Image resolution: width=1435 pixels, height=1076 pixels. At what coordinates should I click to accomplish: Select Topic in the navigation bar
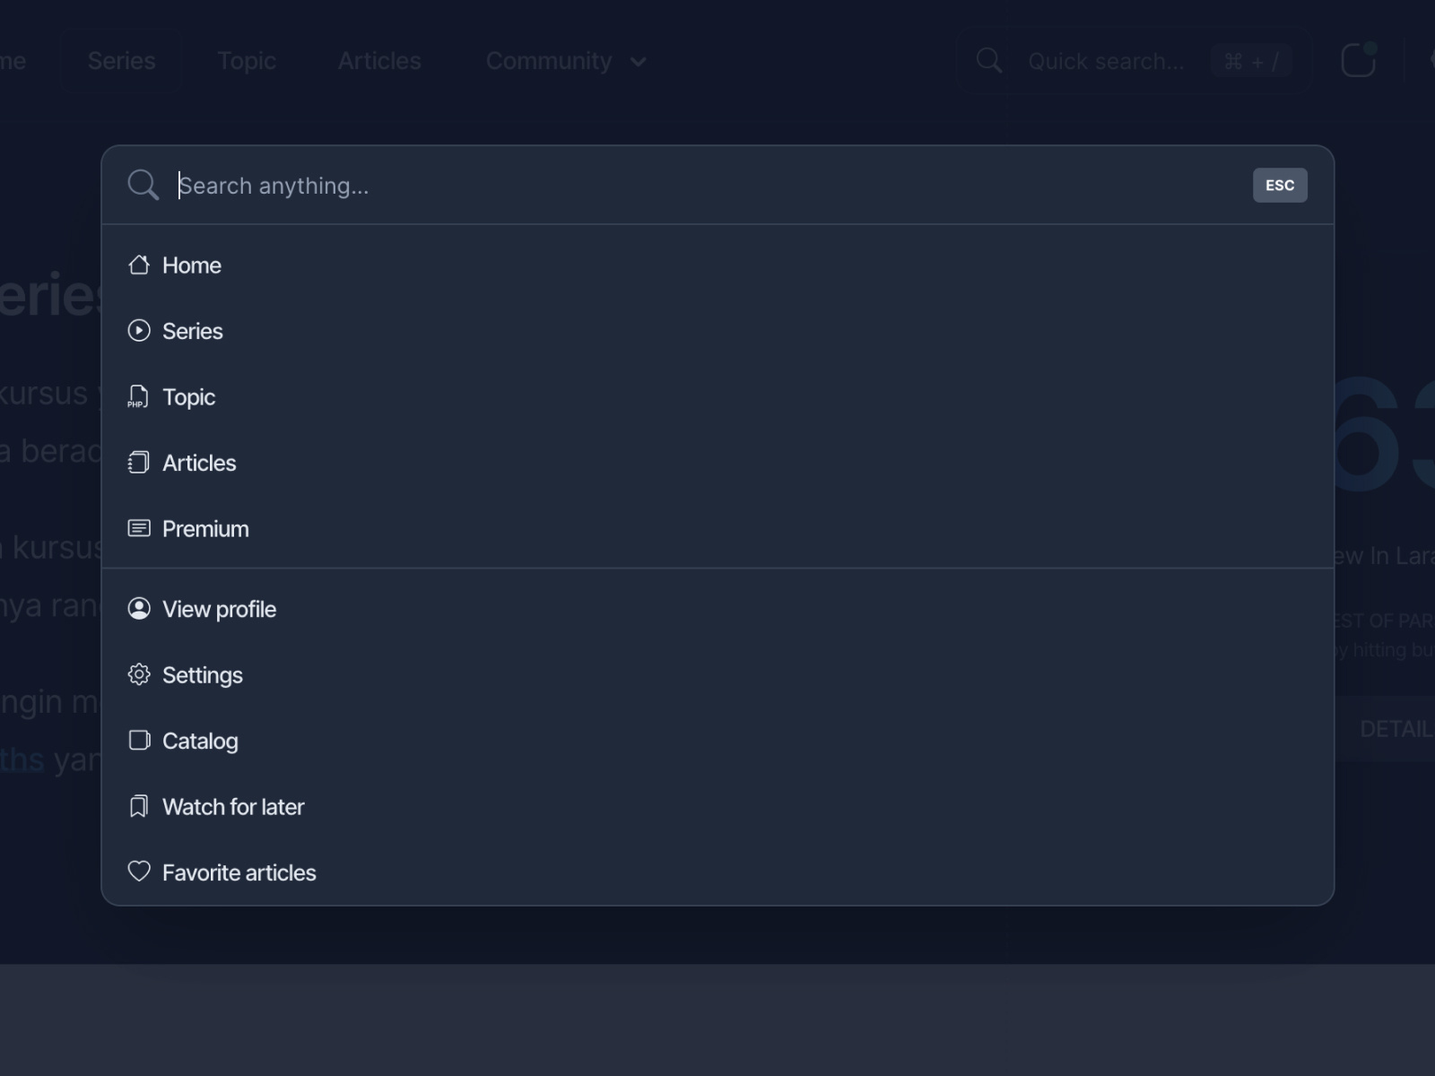point(247,61)
